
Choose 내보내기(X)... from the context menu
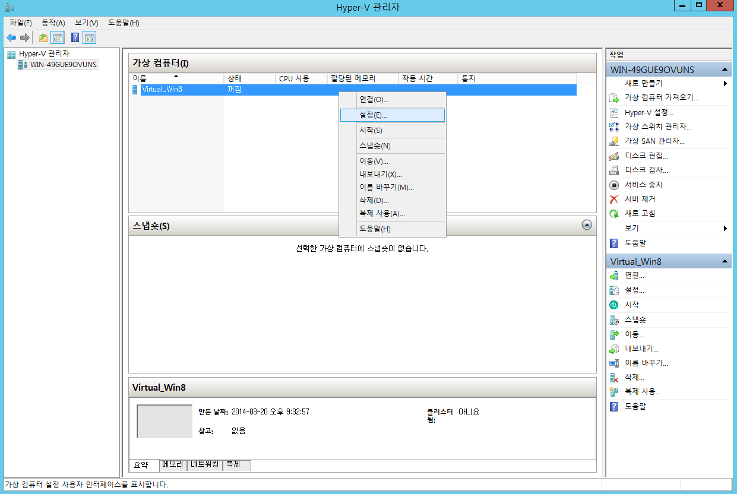pyautogui.click(x=392, y=175)
